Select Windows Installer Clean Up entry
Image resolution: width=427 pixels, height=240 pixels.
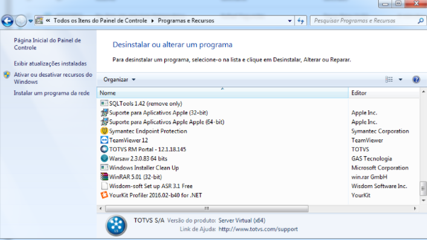(144, 168)
